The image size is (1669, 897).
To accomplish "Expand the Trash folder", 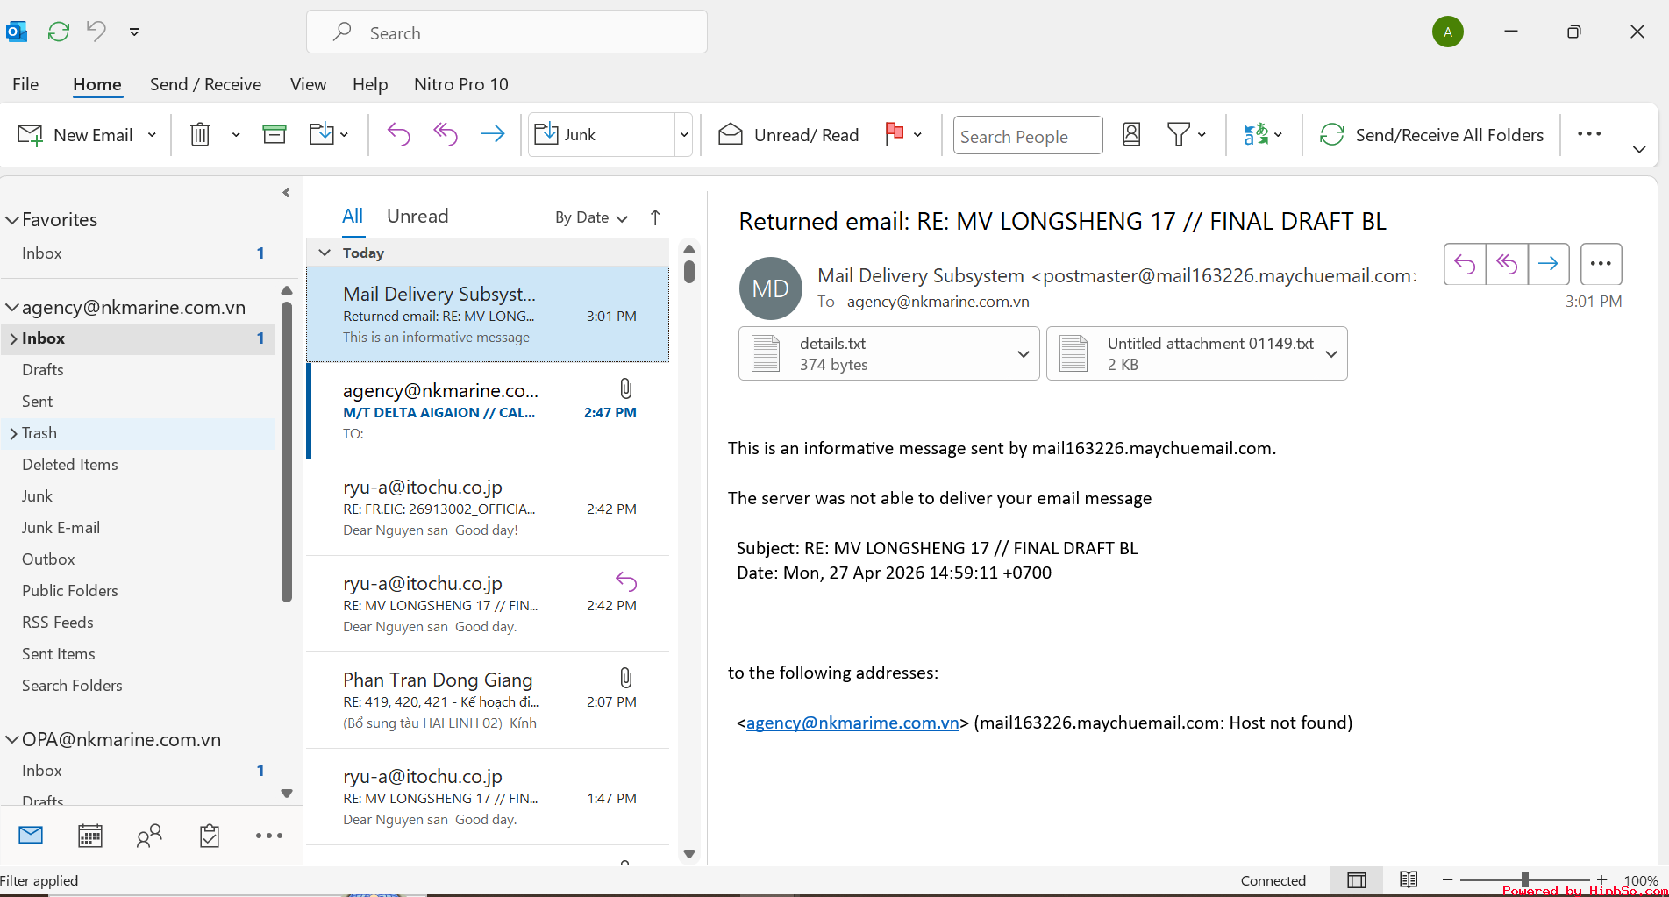I will pos(13,433).
